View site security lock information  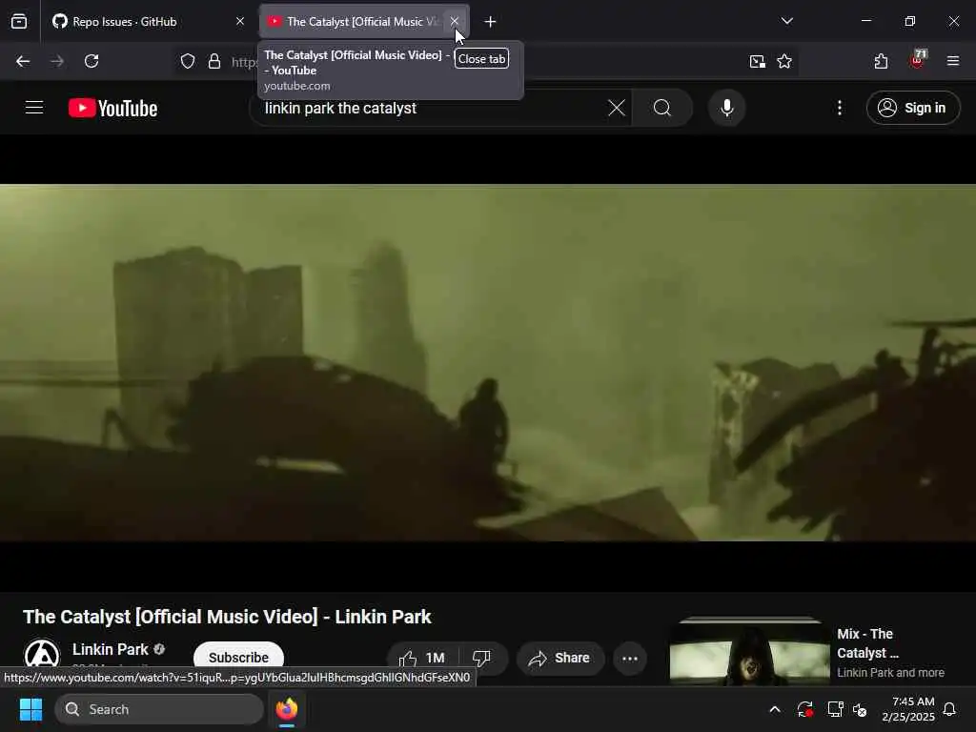click(x=214, y=61)
